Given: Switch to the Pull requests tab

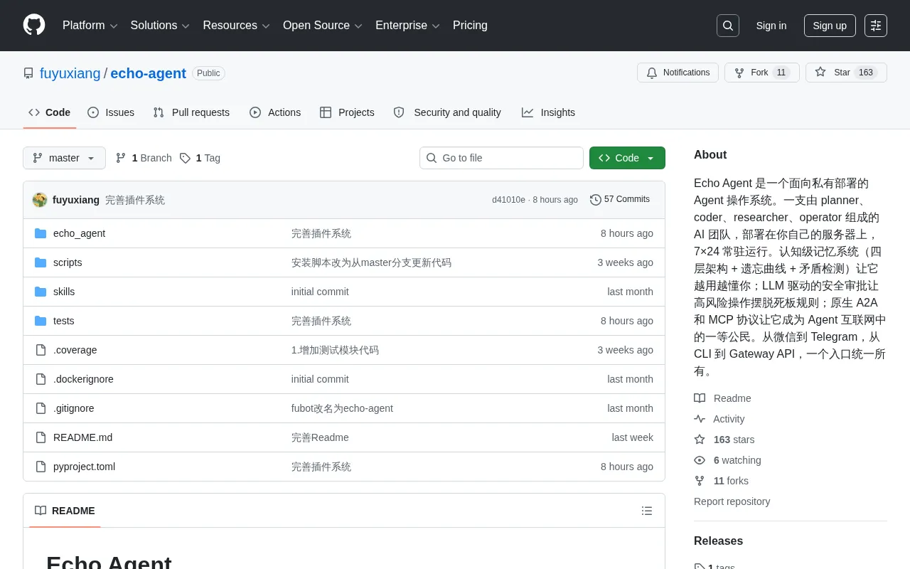Looking at the screenshot, I should click(x=191, y=112).
